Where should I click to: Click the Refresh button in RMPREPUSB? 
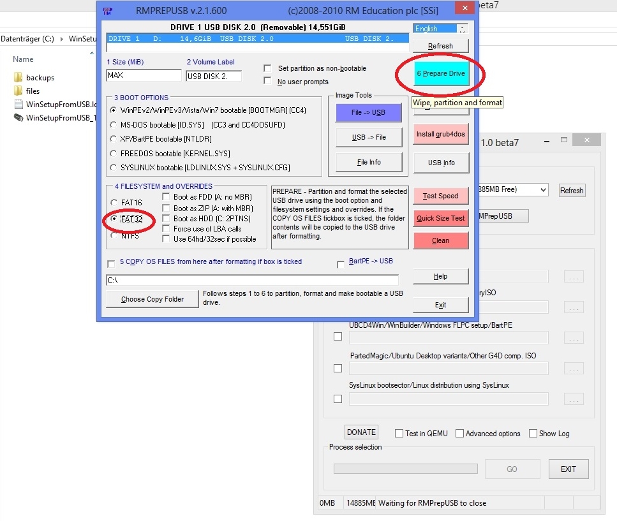441,46
